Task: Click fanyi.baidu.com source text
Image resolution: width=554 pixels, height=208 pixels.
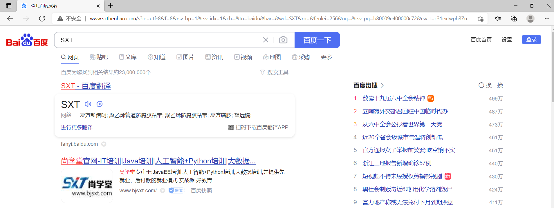Action: (79, 144)
